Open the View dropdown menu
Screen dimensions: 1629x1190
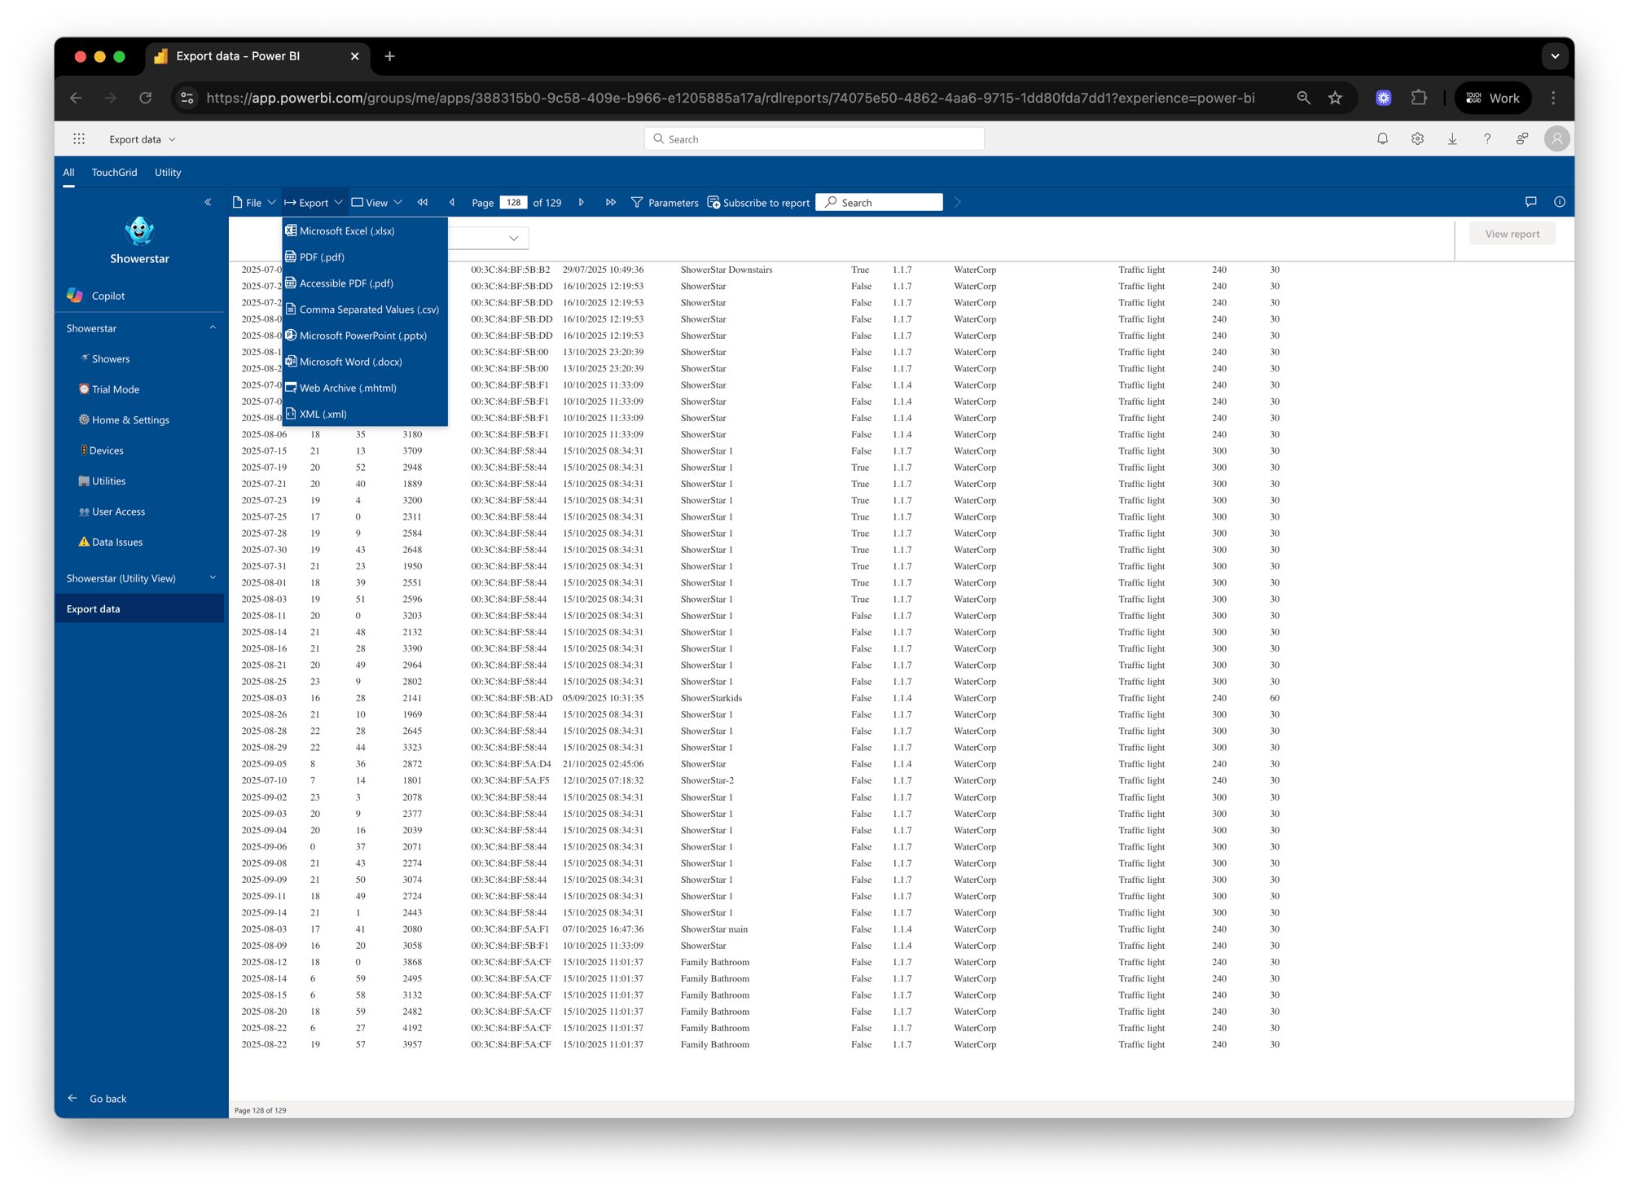coord(376,203)
